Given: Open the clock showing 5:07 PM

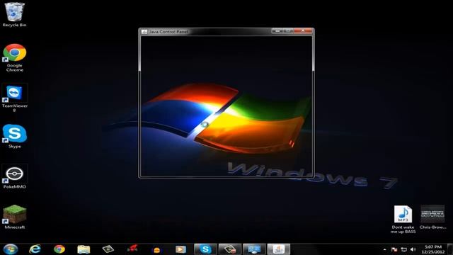Looking at the screenshot, I should (432, 249).
